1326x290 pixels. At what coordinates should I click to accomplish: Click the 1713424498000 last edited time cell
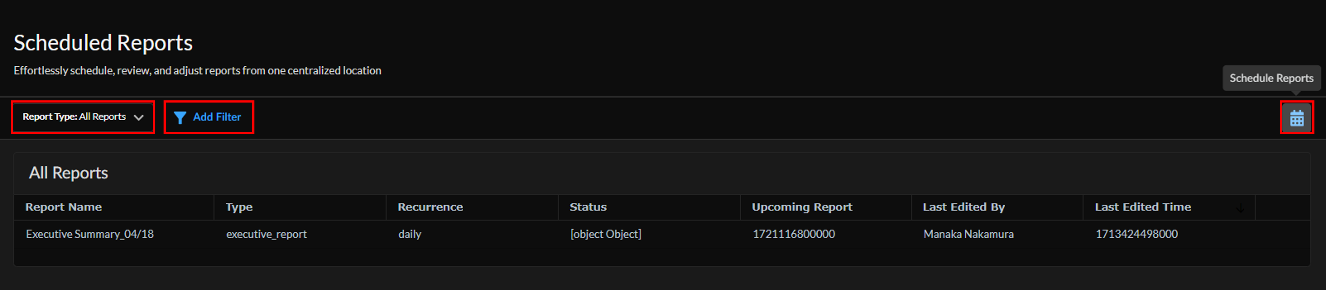click(1136, 234)
